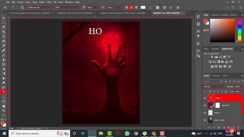Select the History Brush tool

click(3, 64)
